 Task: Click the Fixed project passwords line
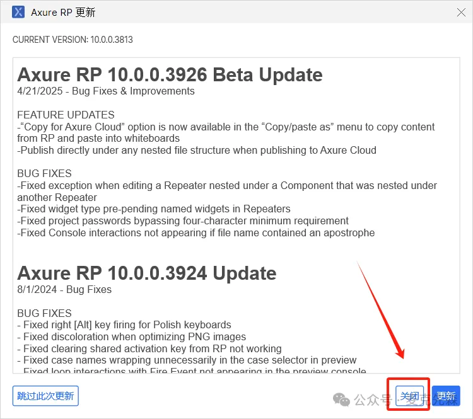(183, 221)
